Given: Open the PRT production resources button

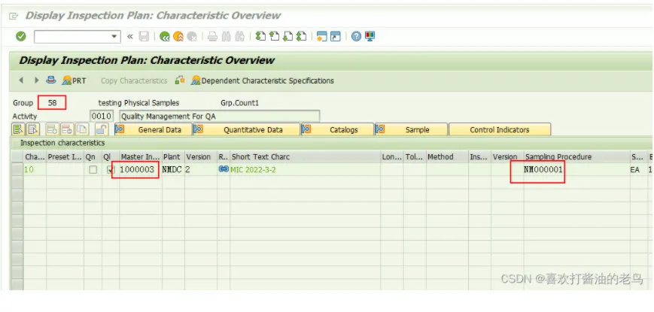Looking at the screenshot, I should (74, 80).
